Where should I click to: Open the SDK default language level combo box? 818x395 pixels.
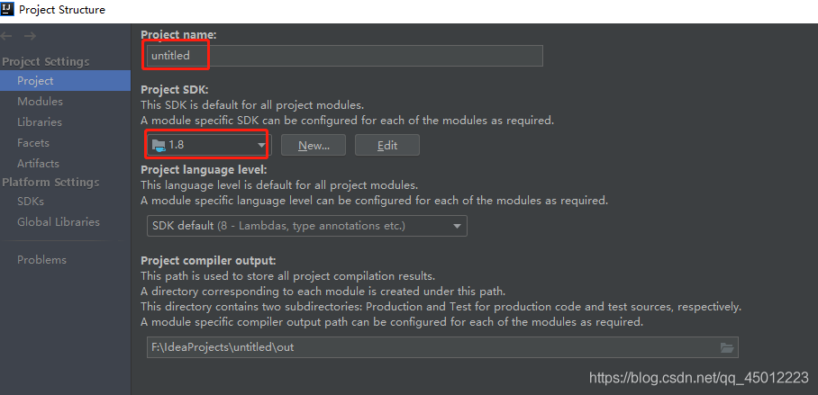pos(306,226)
